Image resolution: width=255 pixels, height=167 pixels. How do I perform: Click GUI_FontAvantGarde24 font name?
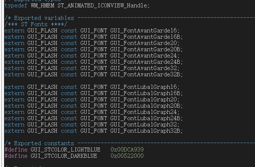pyautogui.click(x=143, y=56)
